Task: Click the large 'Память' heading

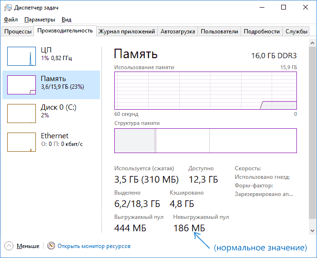Action: click(x=136, y=54)
